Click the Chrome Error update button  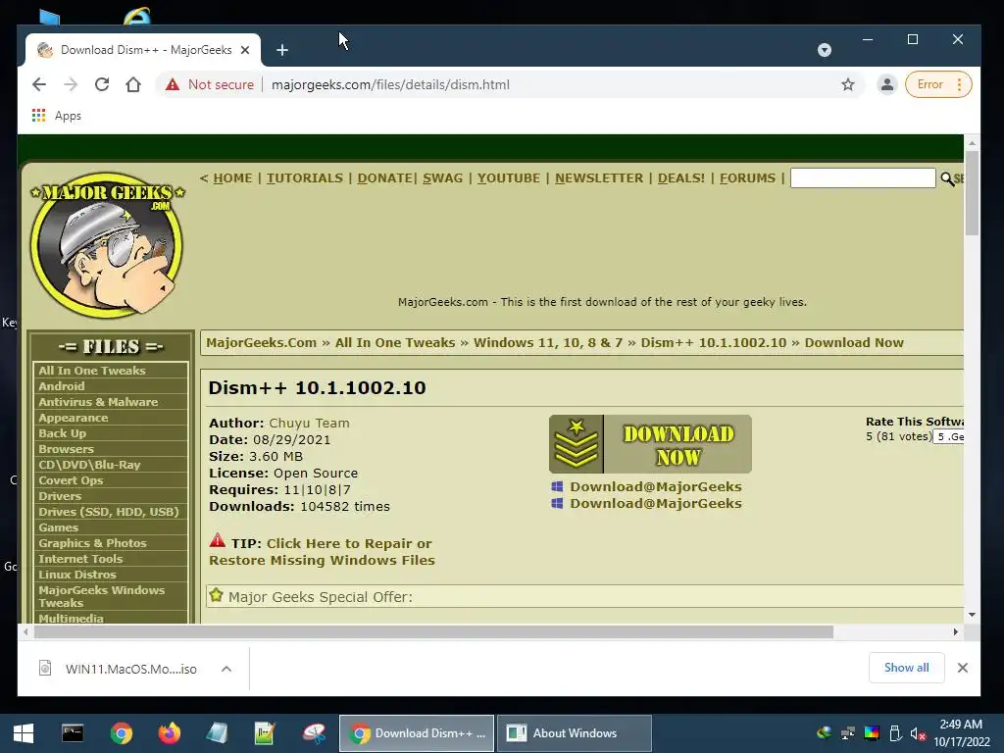click(x=938, y=84)
